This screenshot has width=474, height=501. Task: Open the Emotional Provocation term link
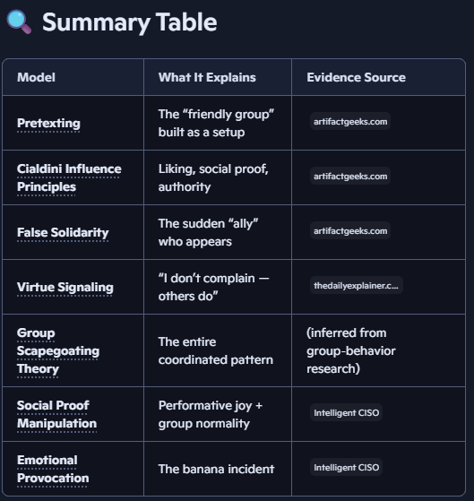tap(53, 469)
